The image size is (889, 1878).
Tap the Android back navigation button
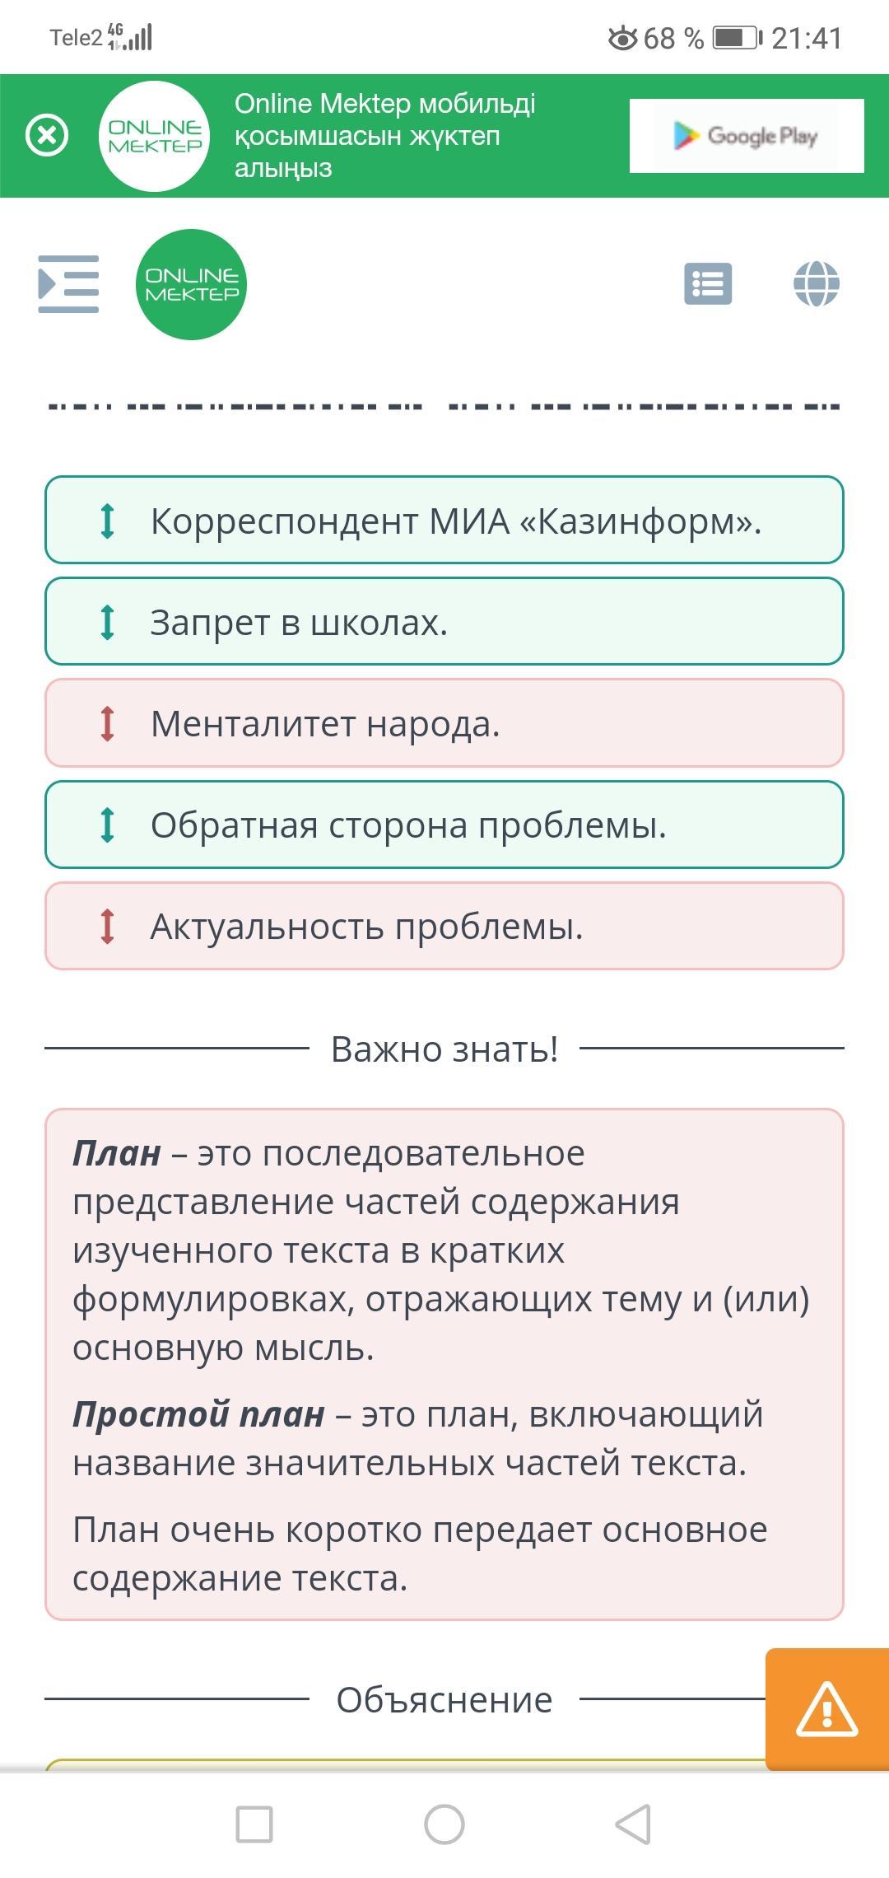(634, 1824)
